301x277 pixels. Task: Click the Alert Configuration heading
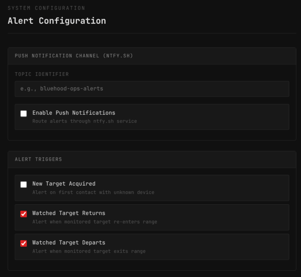(56, 21)
